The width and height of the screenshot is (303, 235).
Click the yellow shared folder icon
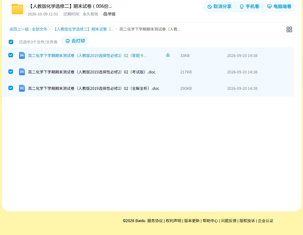[x=17, y=9]
